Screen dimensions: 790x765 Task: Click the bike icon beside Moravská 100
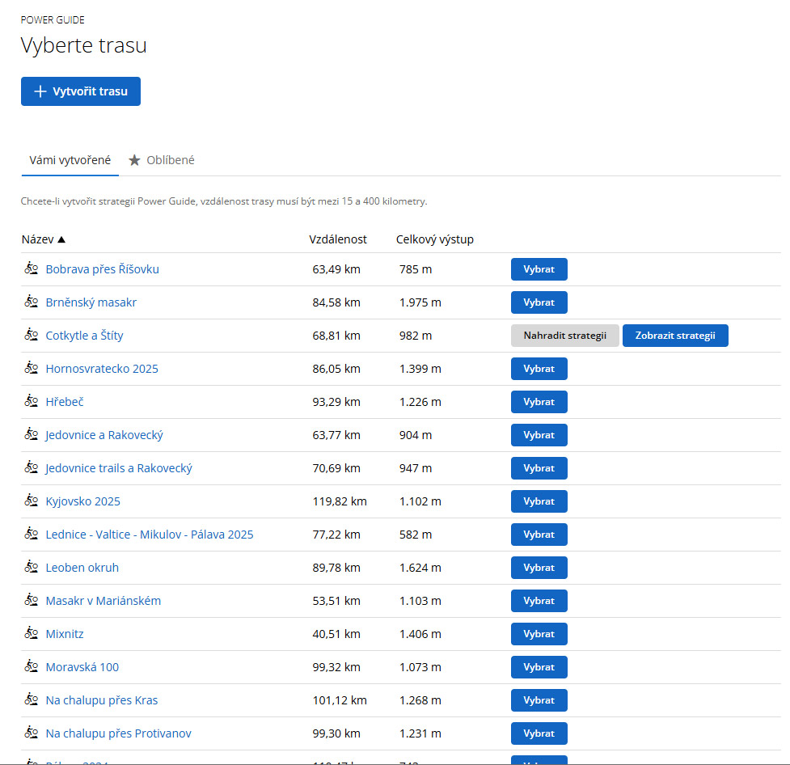click(x=32, y=666)
